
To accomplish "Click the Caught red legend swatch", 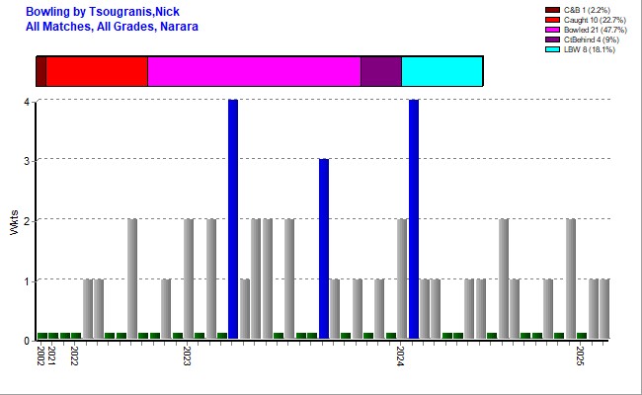I will click(x=552, y=20).
